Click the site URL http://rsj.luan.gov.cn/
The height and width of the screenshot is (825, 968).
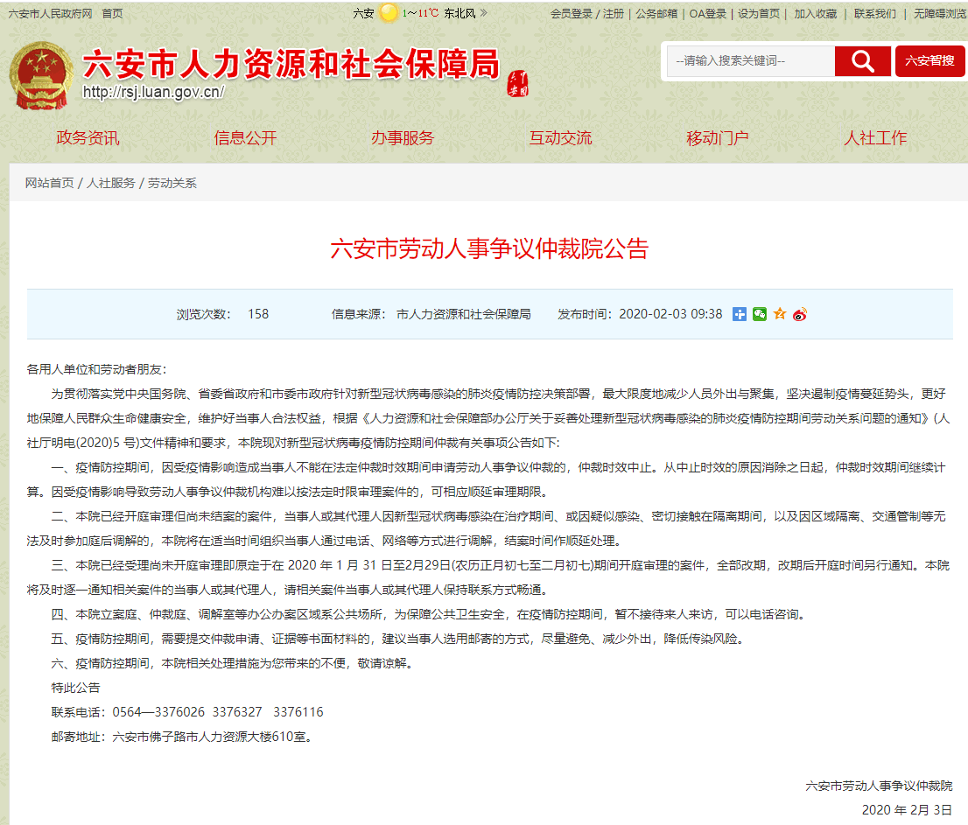[154, 93]
